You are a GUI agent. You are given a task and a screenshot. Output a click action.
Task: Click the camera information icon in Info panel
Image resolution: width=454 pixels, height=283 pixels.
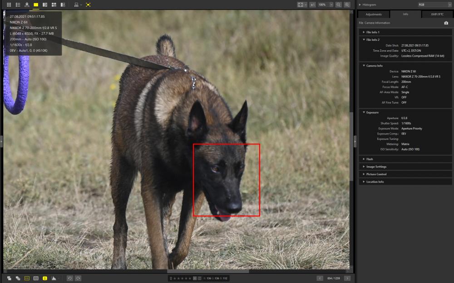click(x=446, y=23)
